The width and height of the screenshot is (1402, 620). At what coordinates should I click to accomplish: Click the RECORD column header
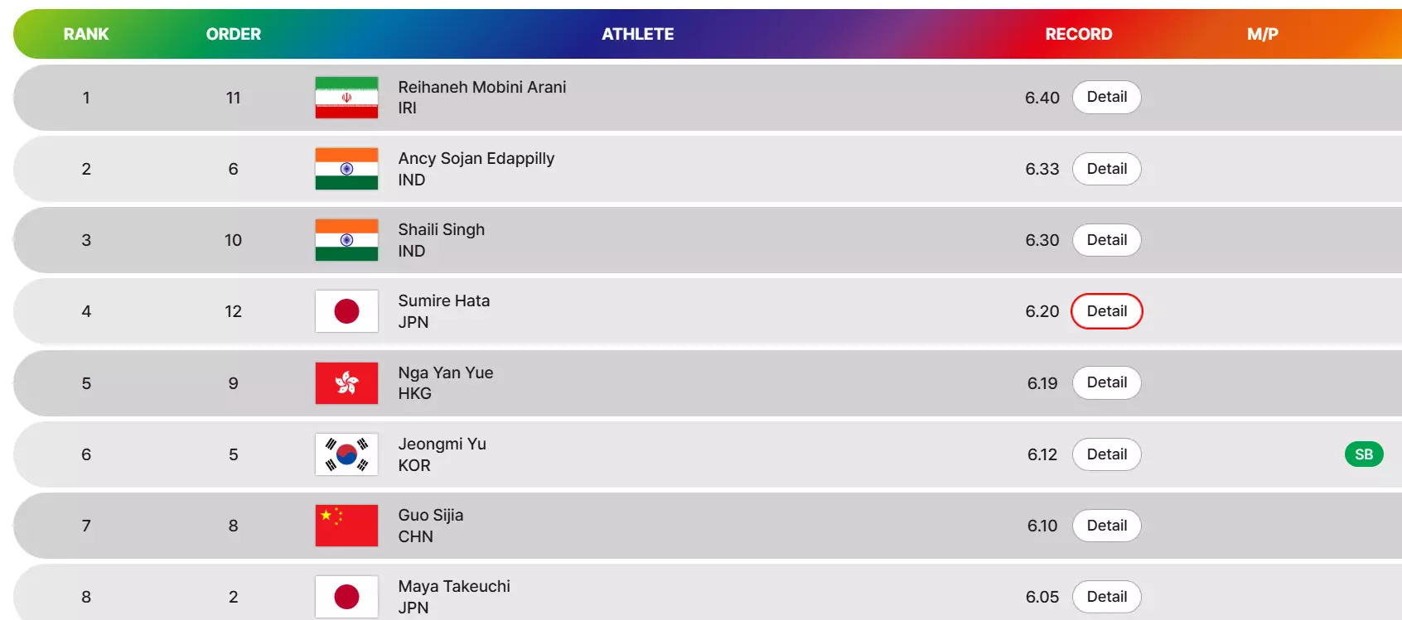pos(1078,34)
